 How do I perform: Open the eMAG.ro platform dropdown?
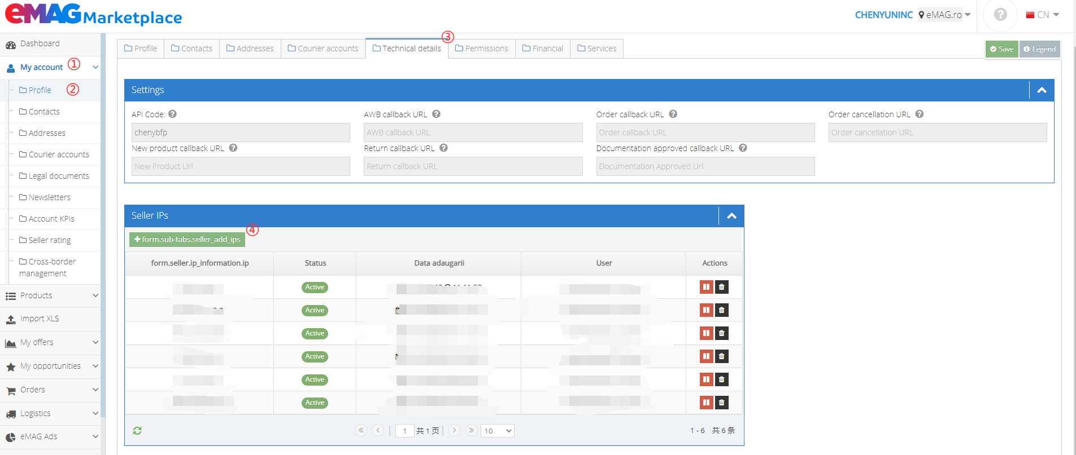(x=944, y=15)
